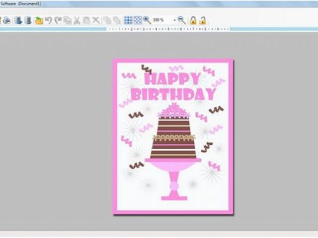
Task: Unlock objects using the open padlock icon
Action: 202,20
